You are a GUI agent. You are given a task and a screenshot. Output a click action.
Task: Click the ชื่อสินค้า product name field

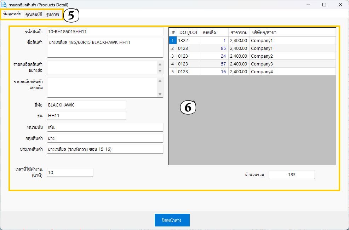(105, 48)
